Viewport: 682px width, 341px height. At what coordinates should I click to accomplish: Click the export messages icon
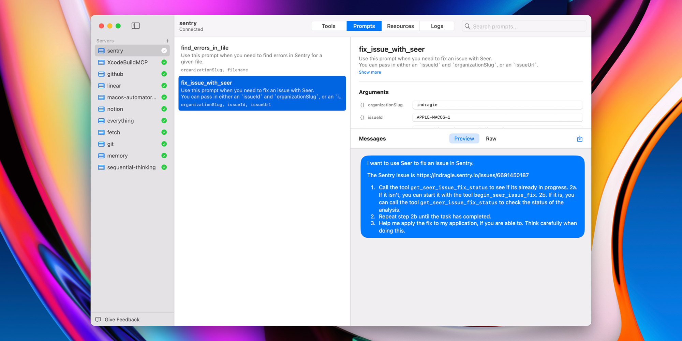coord(579,139)
